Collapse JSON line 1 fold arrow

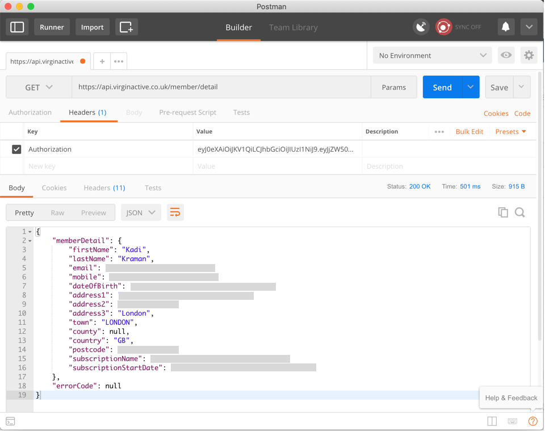(x=30, y=232)
